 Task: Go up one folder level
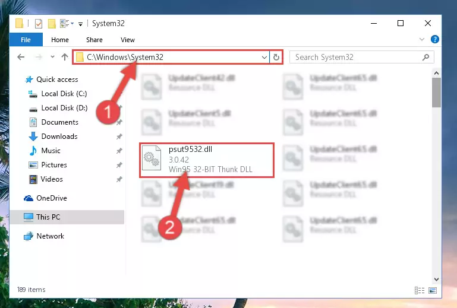point(64,57)
